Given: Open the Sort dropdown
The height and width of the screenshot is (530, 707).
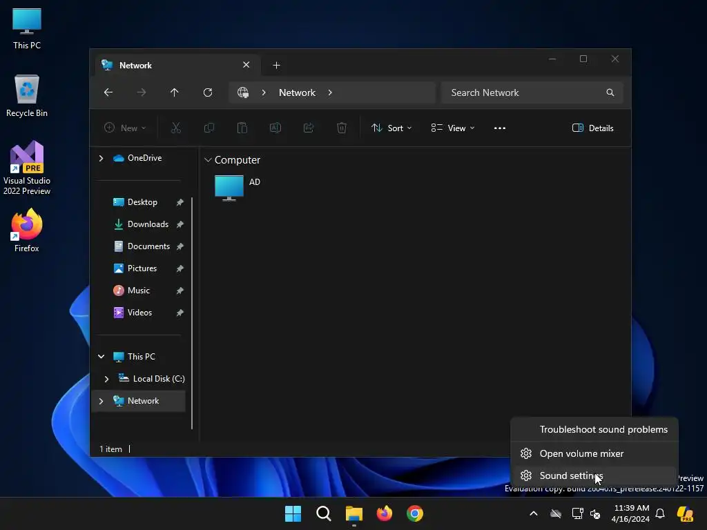Looking at the screenshot, I should (x=391, y=128).
